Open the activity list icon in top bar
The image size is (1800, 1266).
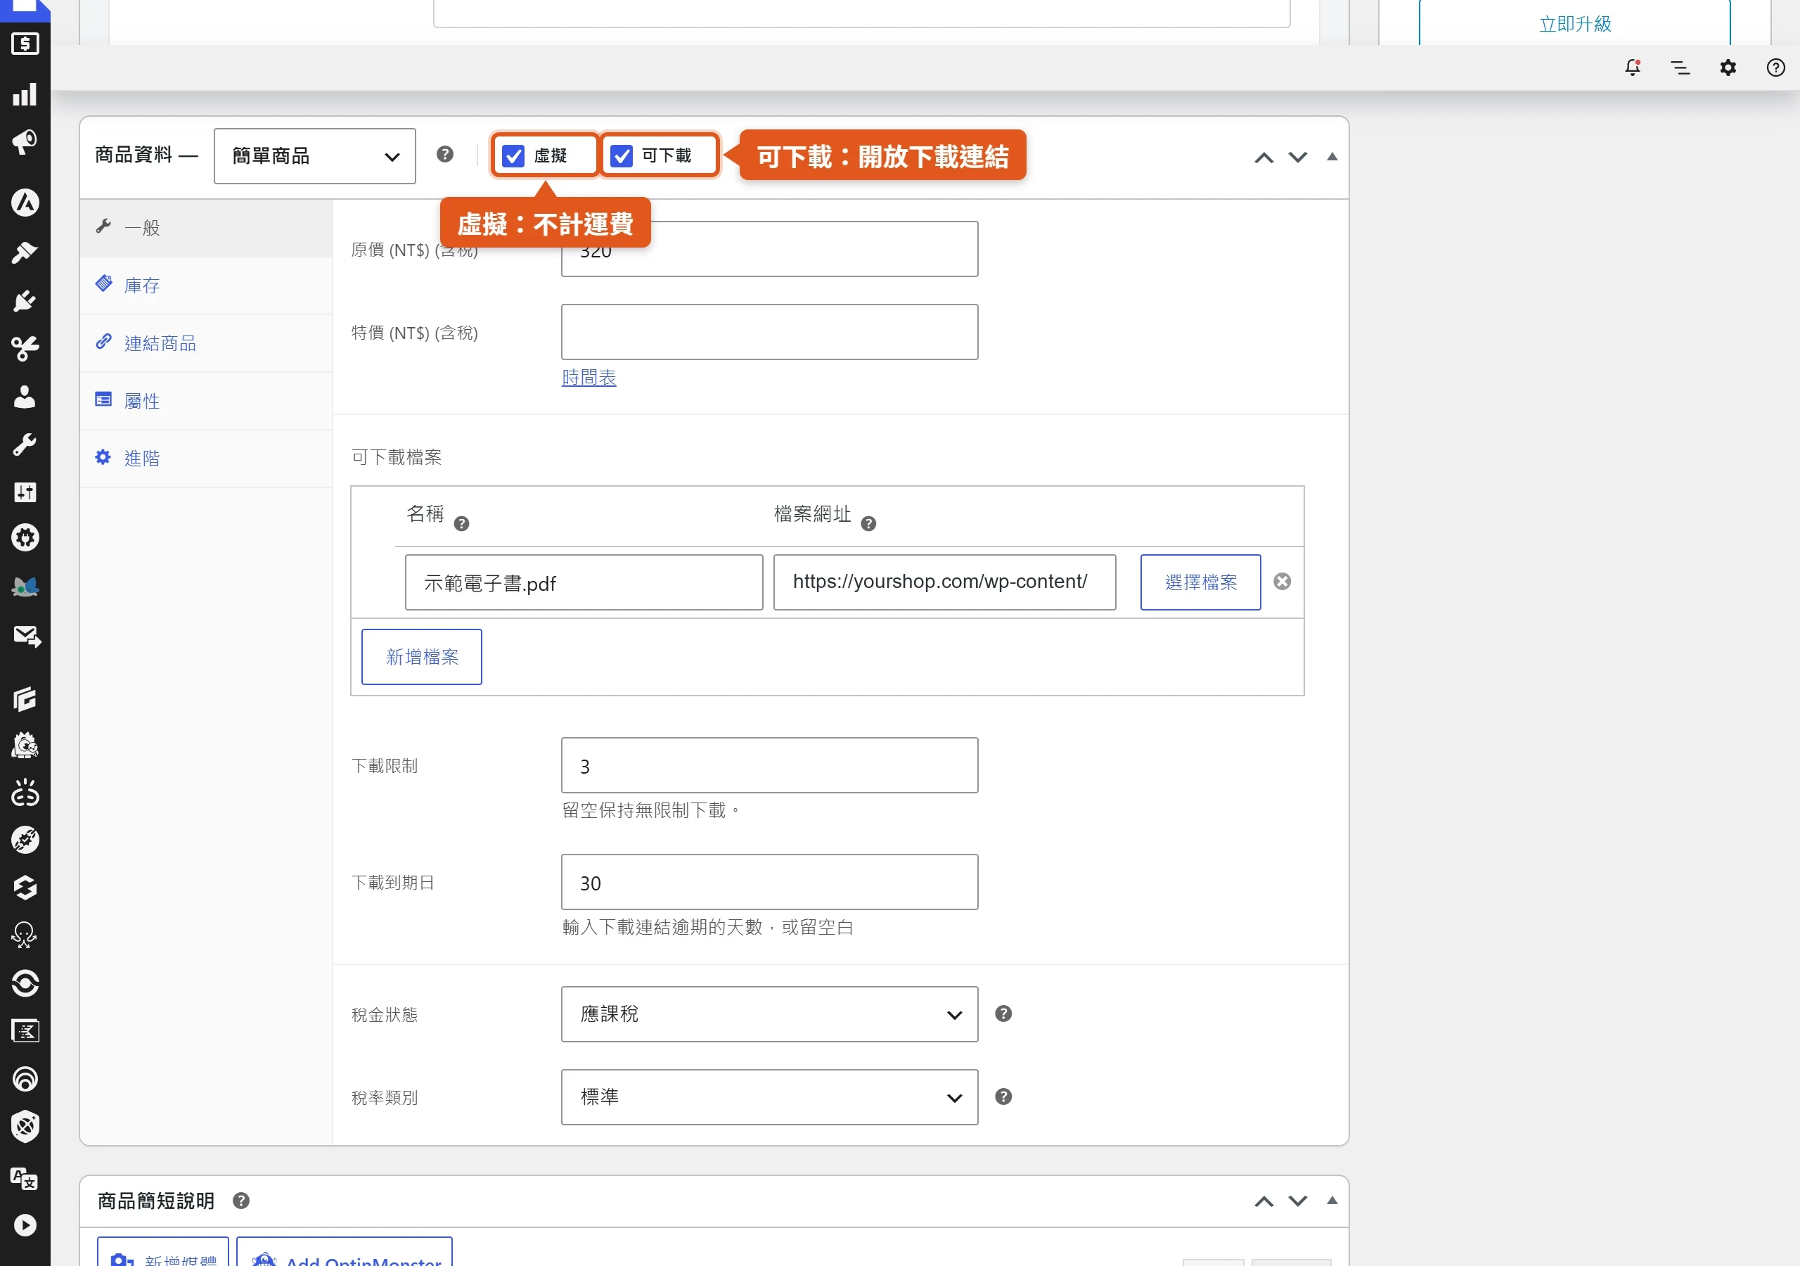[1680, 68]
